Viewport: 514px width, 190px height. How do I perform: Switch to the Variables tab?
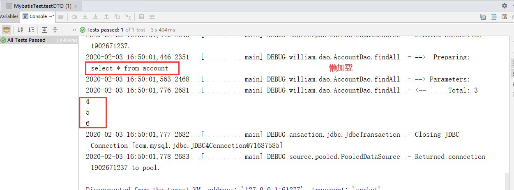coord(9,16)
